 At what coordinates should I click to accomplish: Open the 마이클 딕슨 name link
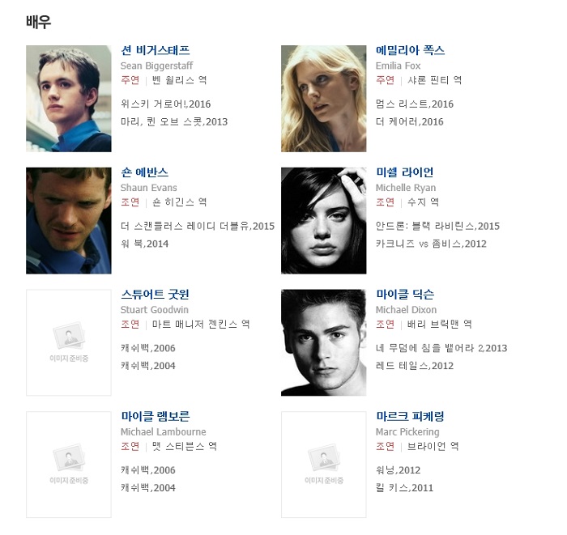(405, 295)
